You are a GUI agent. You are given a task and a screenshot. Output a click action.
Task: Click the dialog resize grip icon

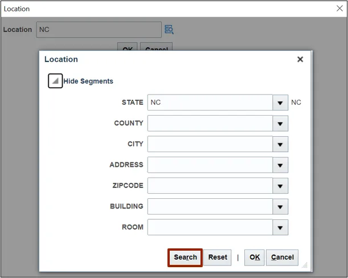coord(305,265)
